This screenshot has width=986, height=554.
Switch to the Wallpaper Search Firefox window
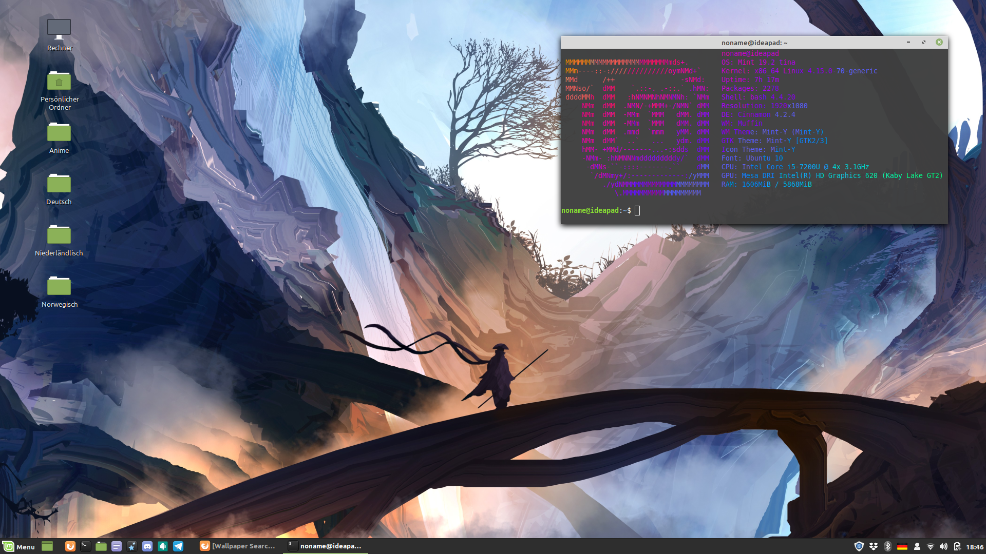[238, 546]
